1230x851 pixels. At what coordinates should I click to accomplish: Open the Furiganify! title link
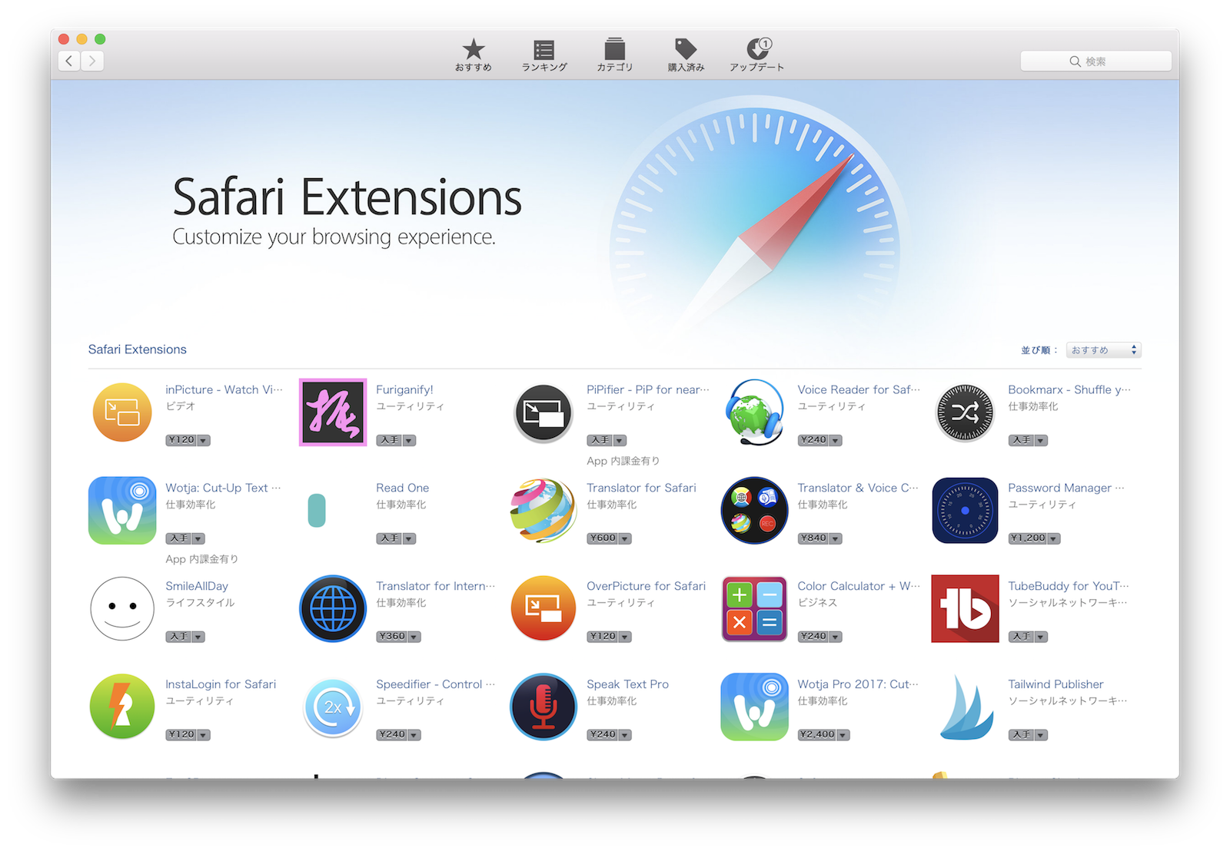coord(404,389)
